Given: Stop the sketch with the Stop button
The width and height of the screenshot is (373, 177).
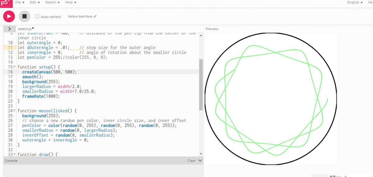Looking at the screenshot, I should [25, 16].
